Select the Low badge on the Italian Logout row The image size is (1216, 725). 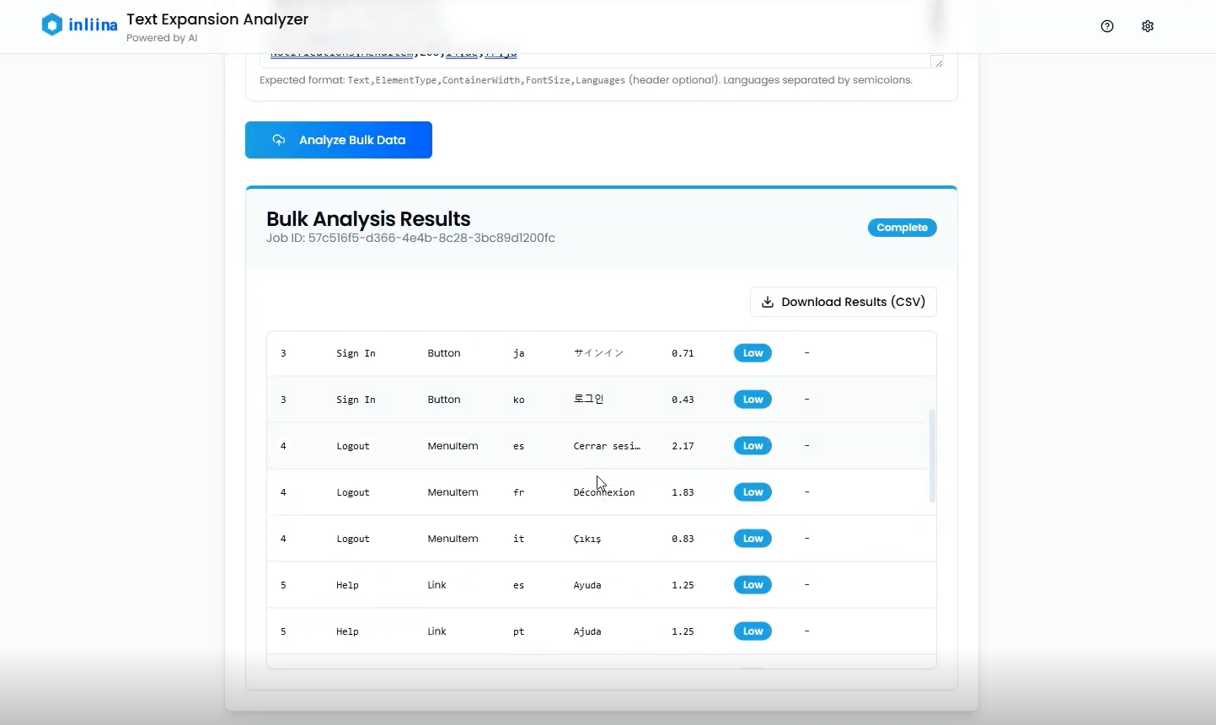click(752, 539)
